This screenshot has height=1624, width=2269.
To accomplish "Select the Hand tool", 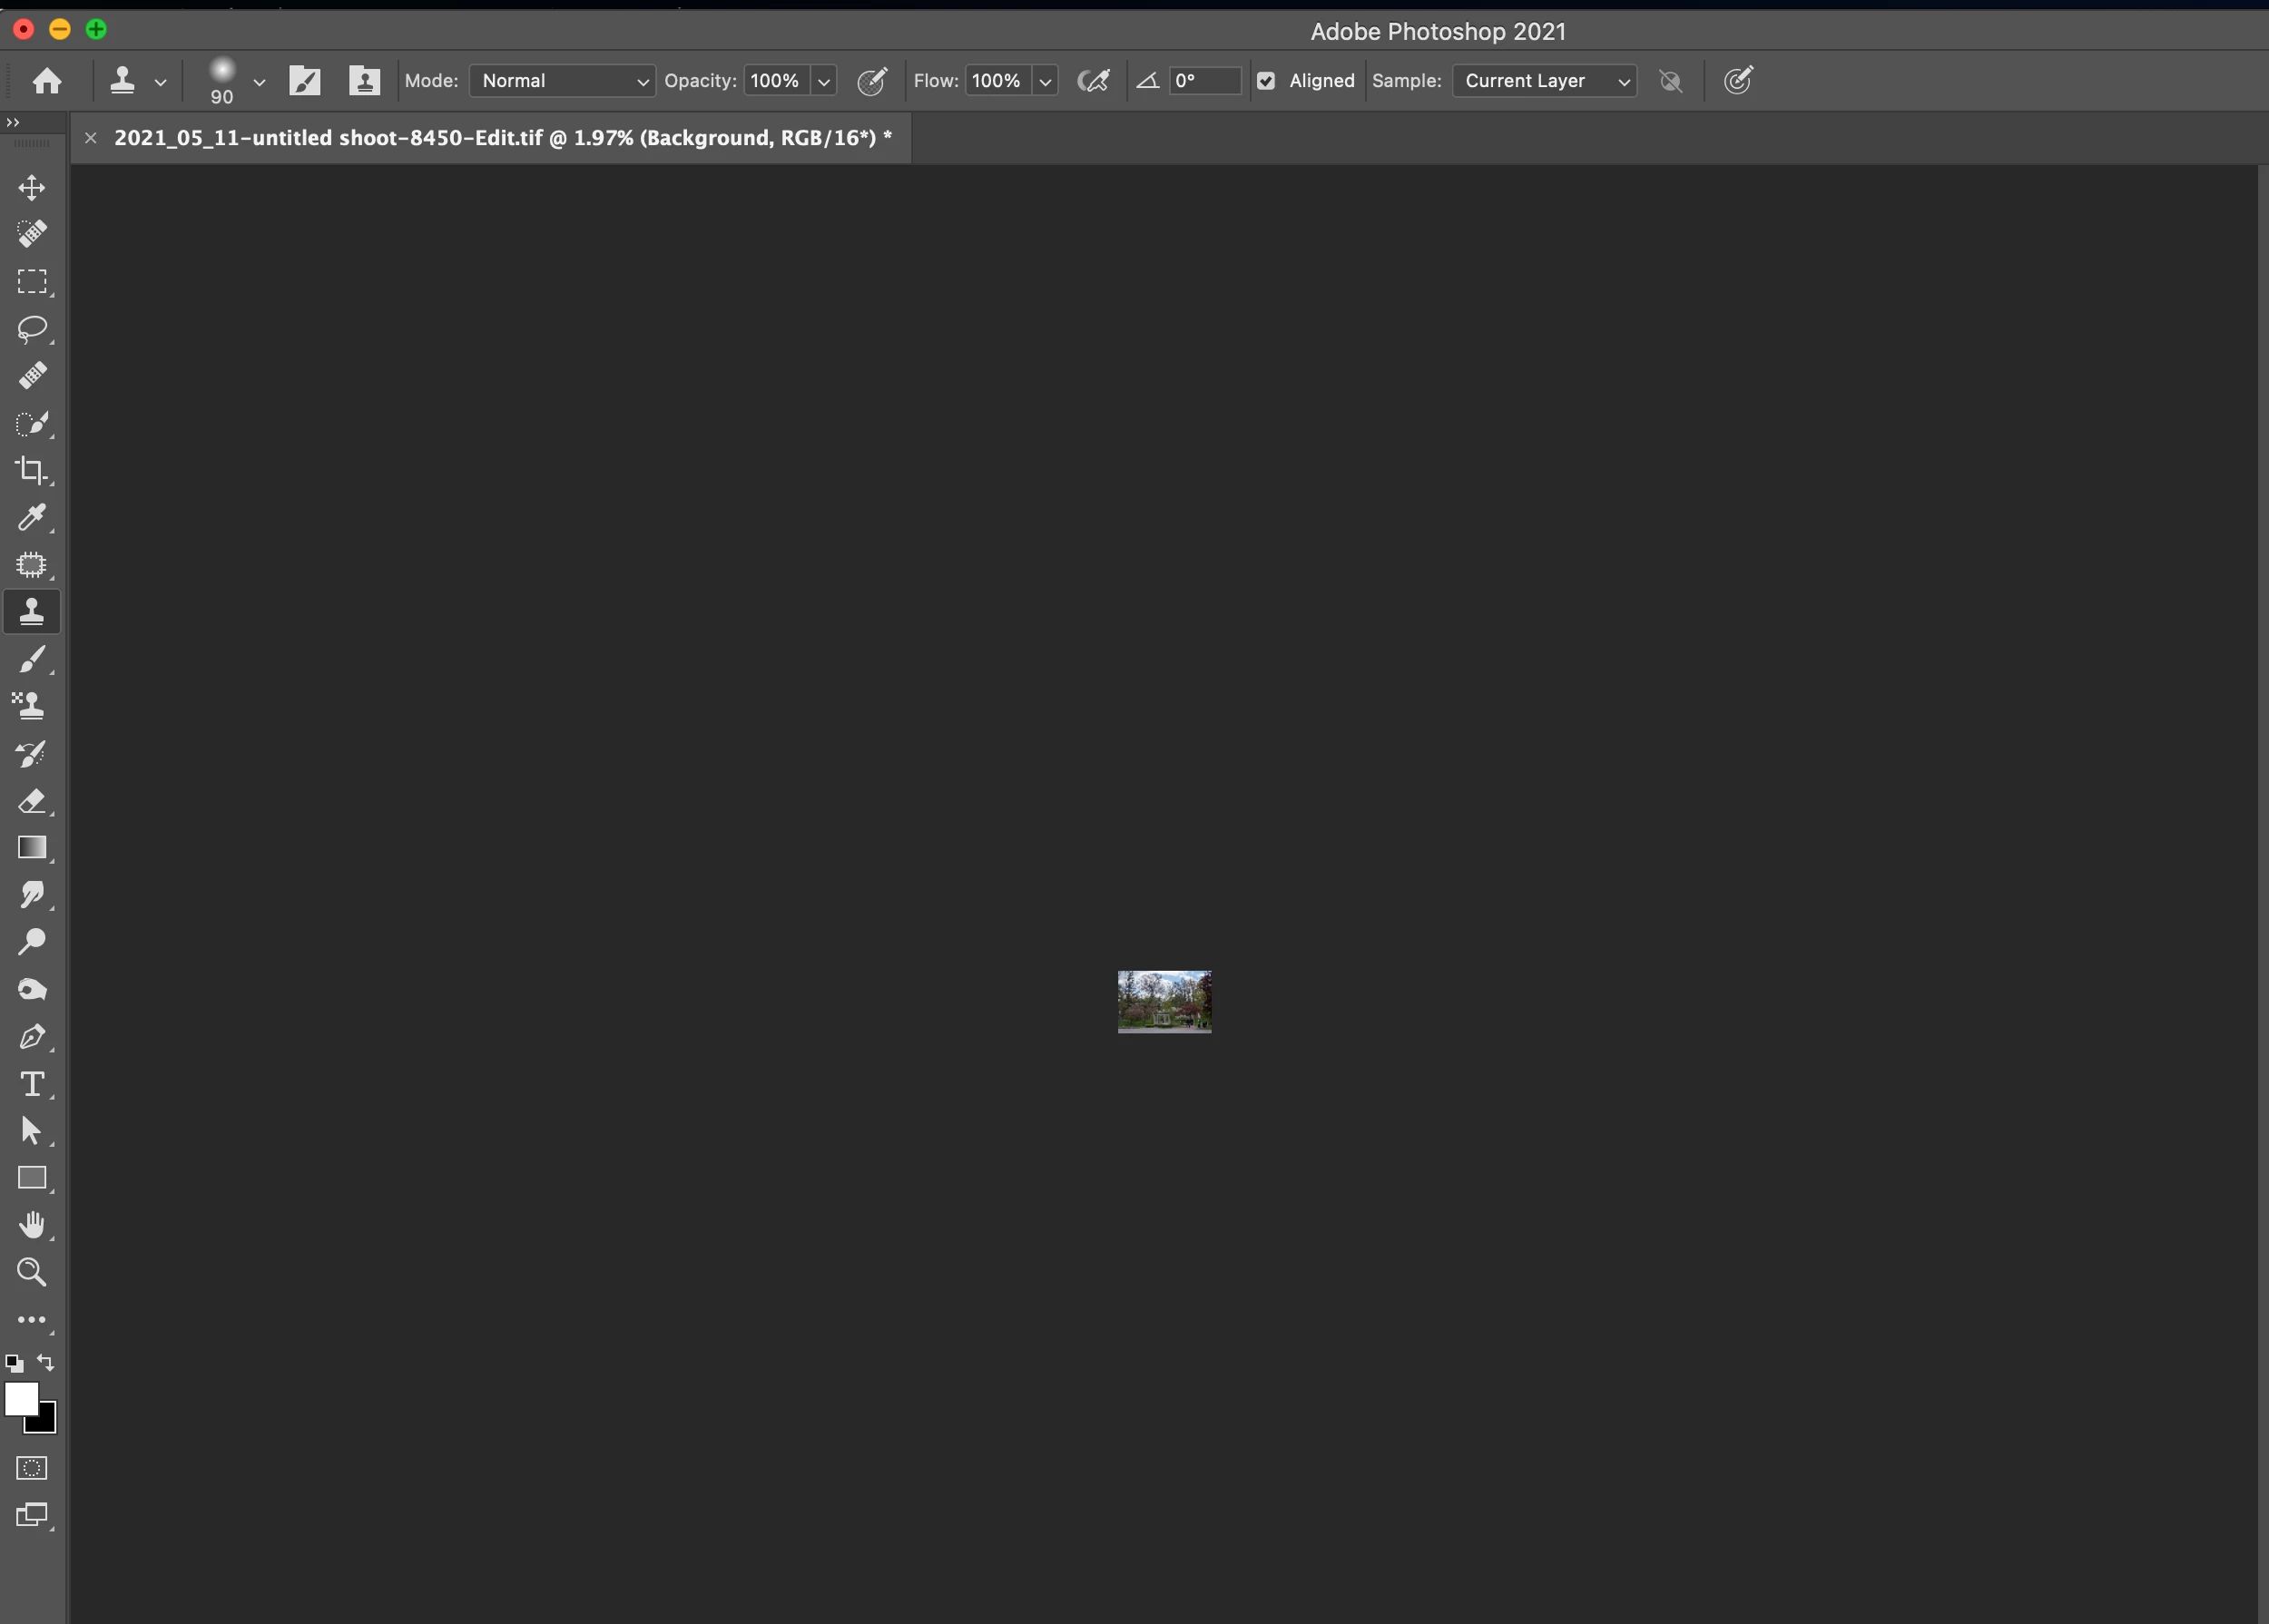I will (32, 1225).
